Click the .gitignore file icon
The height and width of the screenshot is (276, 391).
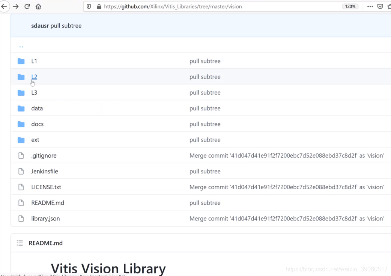click(x=21, y=156)
